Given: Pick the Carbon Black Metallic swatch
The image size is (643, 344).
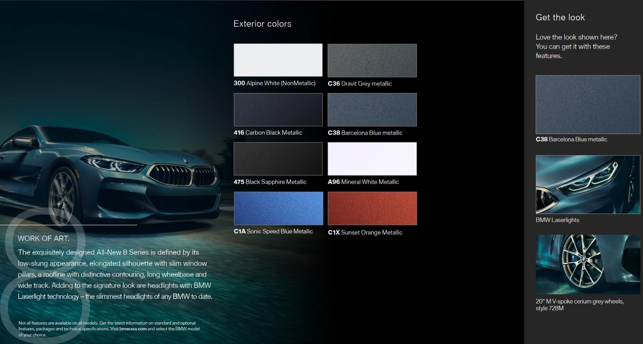Looking at the screenshot, I should tap(278, 110).
